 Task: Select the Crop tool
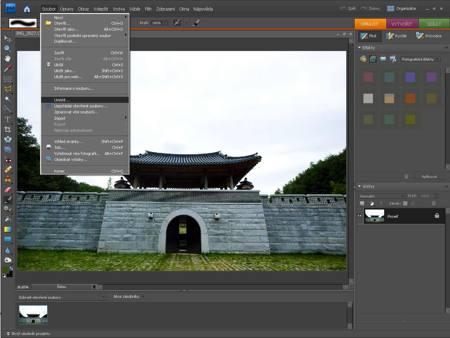[7, 130]
